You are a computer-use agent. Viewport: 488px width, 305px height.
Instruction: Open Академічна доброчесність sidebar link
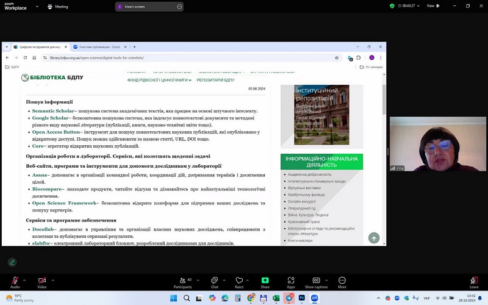[309, 174]
